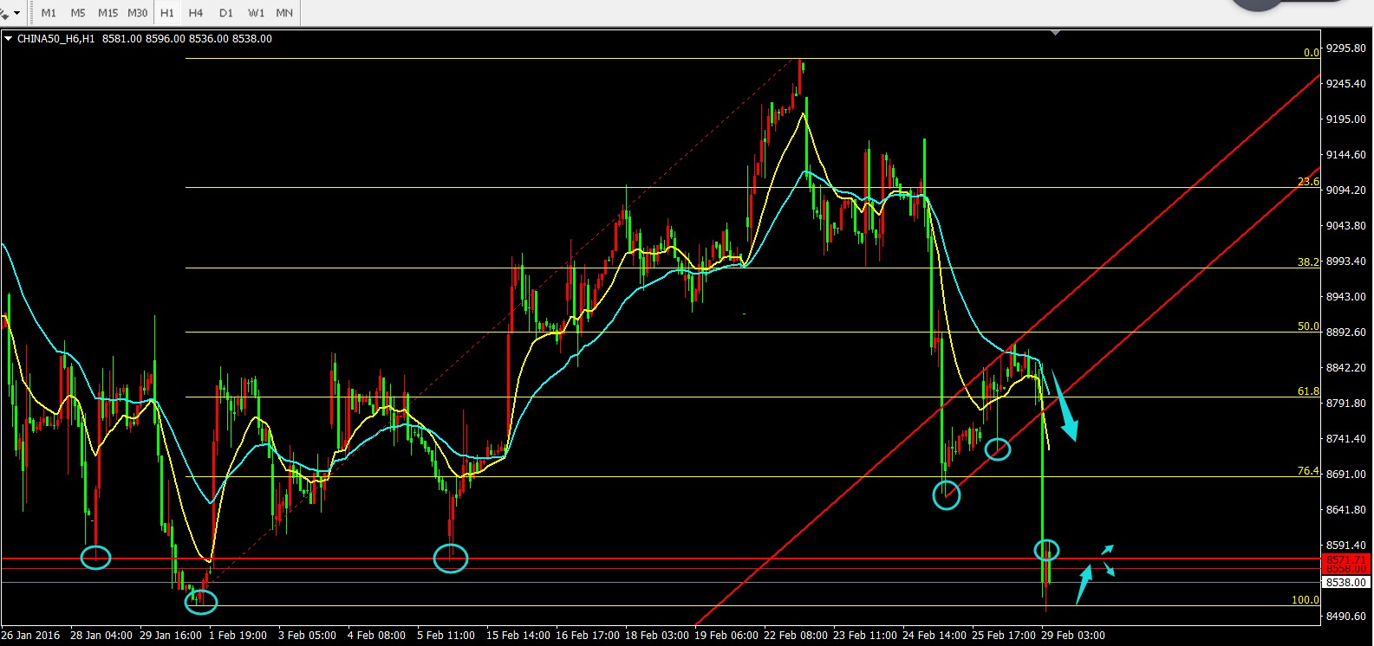Choose the W1 weekly timeframe

256,13
